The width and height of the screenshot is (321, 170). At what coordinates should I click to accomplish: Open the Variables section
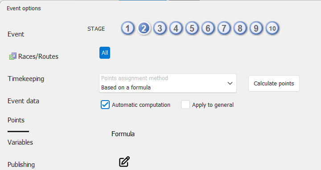point(20,142)
